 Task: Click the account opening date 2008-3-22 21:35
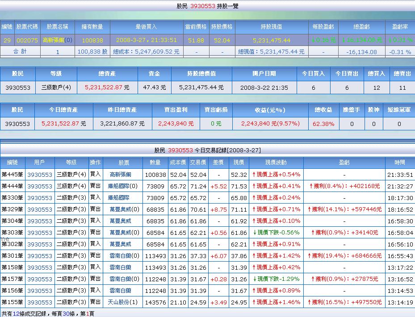tap(264, 88)
